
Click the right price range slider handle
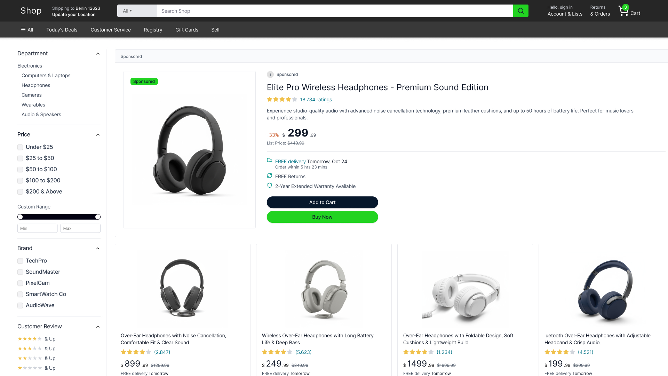tap(98, 217)
